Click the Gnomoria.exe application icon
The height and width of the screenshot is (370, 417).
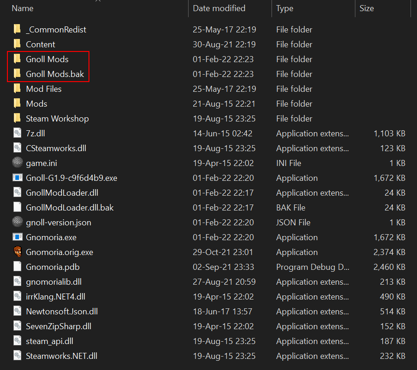(x=18, y=237)
